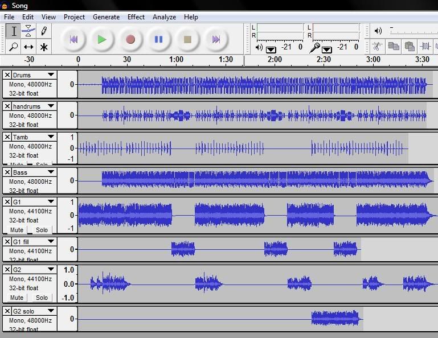438x338 pixels.
Task: Select the Selection (I-beam) tool
Action: 13,31
